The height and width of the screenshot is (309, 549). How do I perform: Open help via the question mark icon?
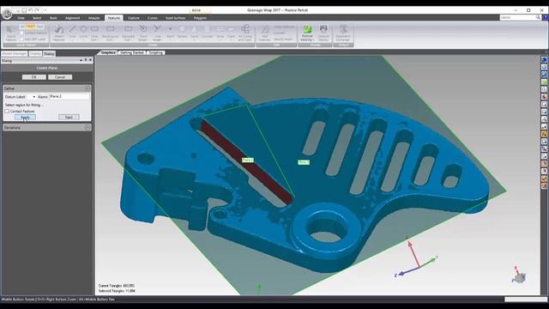546,17
